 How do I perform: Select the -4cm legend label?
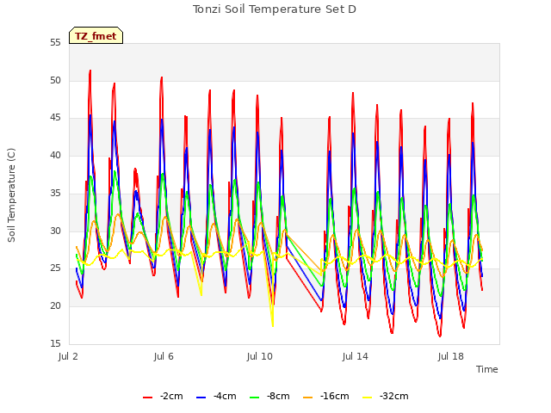click(x=225, y=396)
